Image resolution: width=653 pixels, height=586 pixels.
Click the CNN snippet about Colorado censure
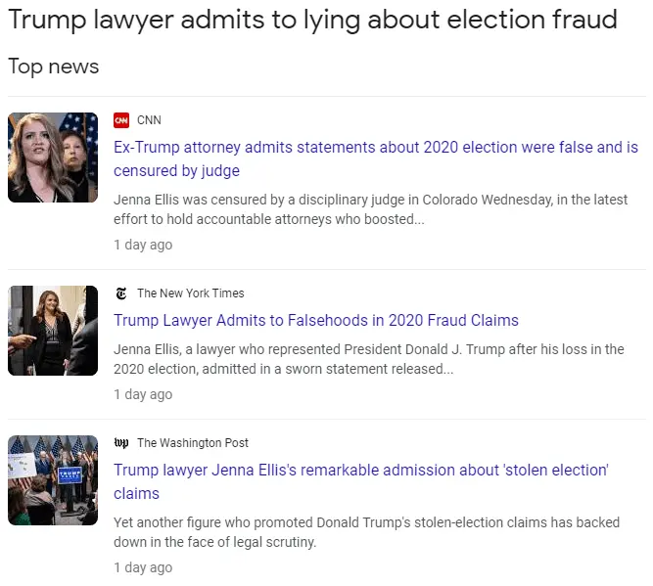pyautogui.click(x=370, y=209)
